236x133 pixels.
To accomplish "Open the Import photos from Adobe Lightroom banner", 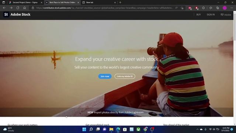I will click(115, 112).
